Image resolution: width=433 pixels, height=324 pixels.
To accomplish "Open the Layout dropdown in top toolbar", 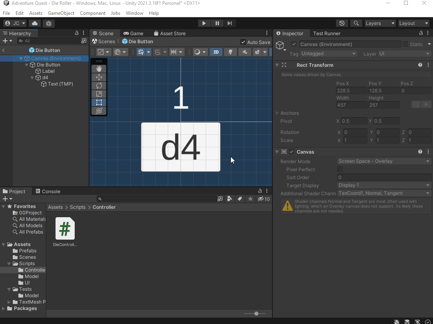I will (x=413, y=23).
